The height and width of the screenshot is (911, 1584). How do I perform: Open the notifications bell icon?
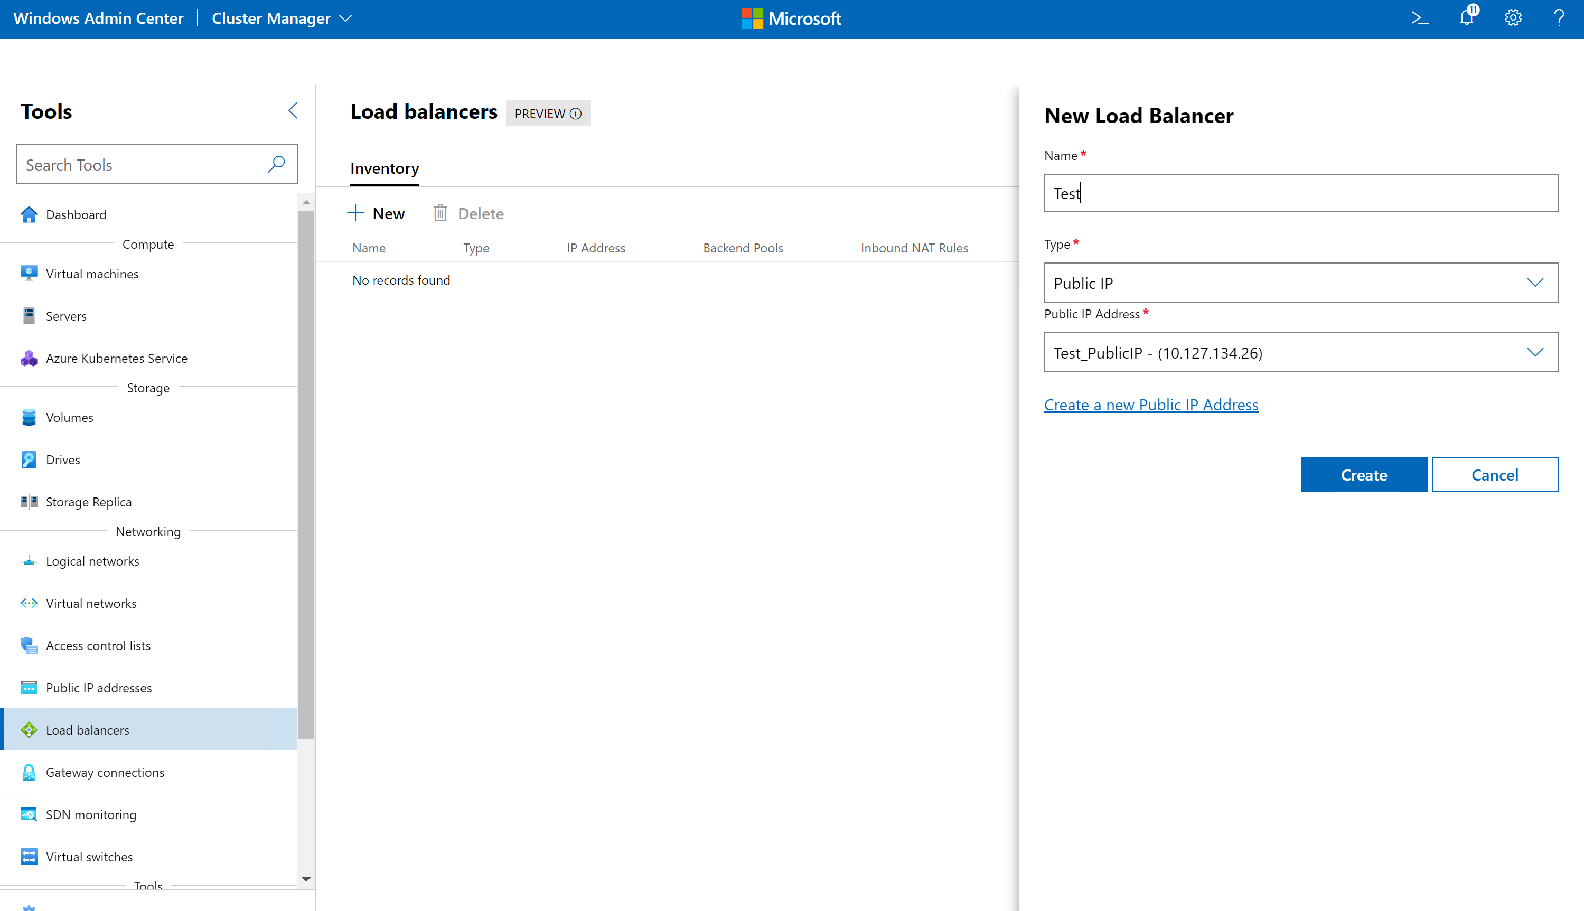pyautogui.click(x=1466, y=17)
